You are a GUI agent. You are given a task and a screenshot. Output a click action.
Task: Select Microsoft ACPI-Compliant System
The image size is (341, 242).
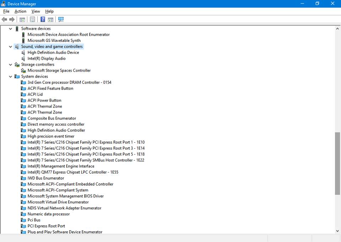(58, 190)
